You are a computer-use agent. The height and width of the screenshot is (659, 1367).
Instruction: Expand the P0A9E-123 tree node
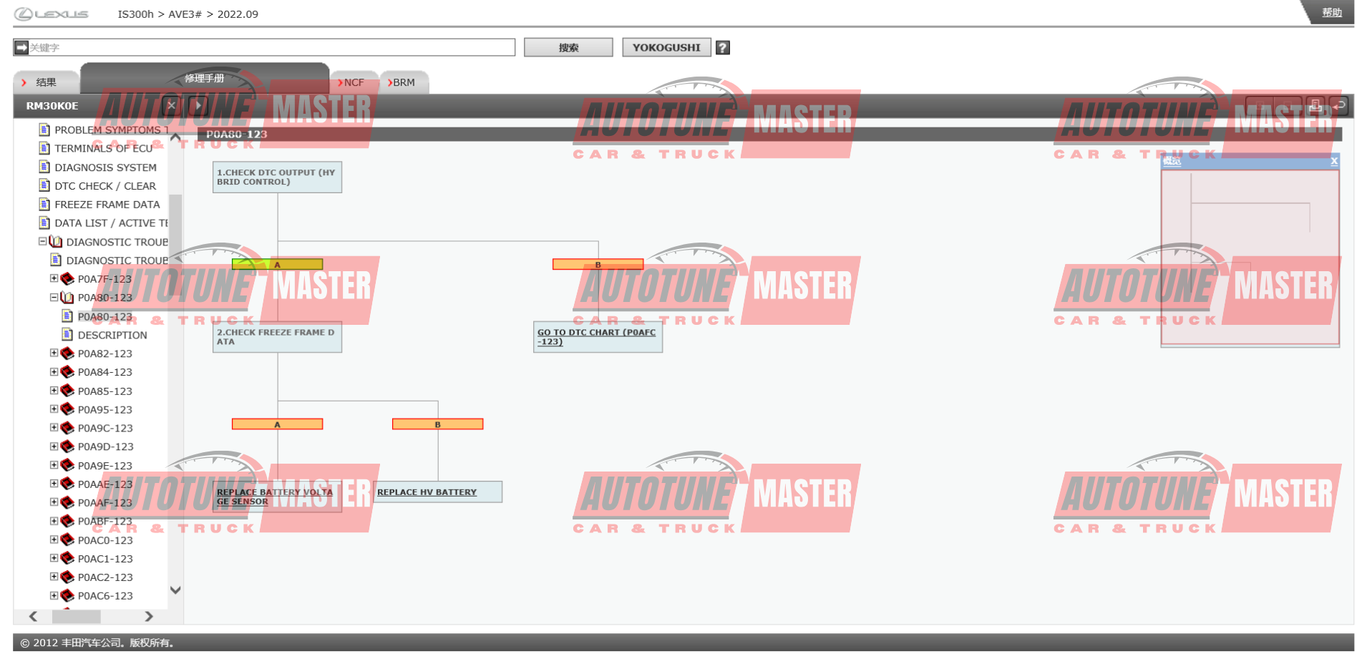[54, 465]
